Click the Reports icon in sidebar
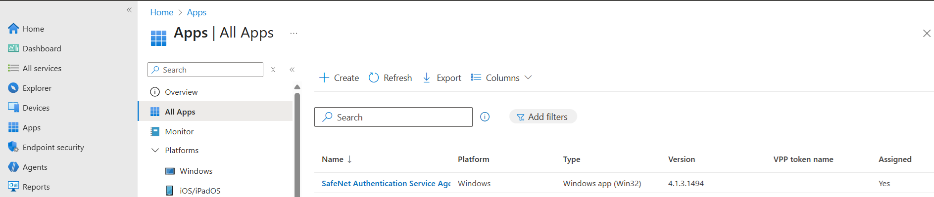 pyautogui.click(x=13, y=187)
